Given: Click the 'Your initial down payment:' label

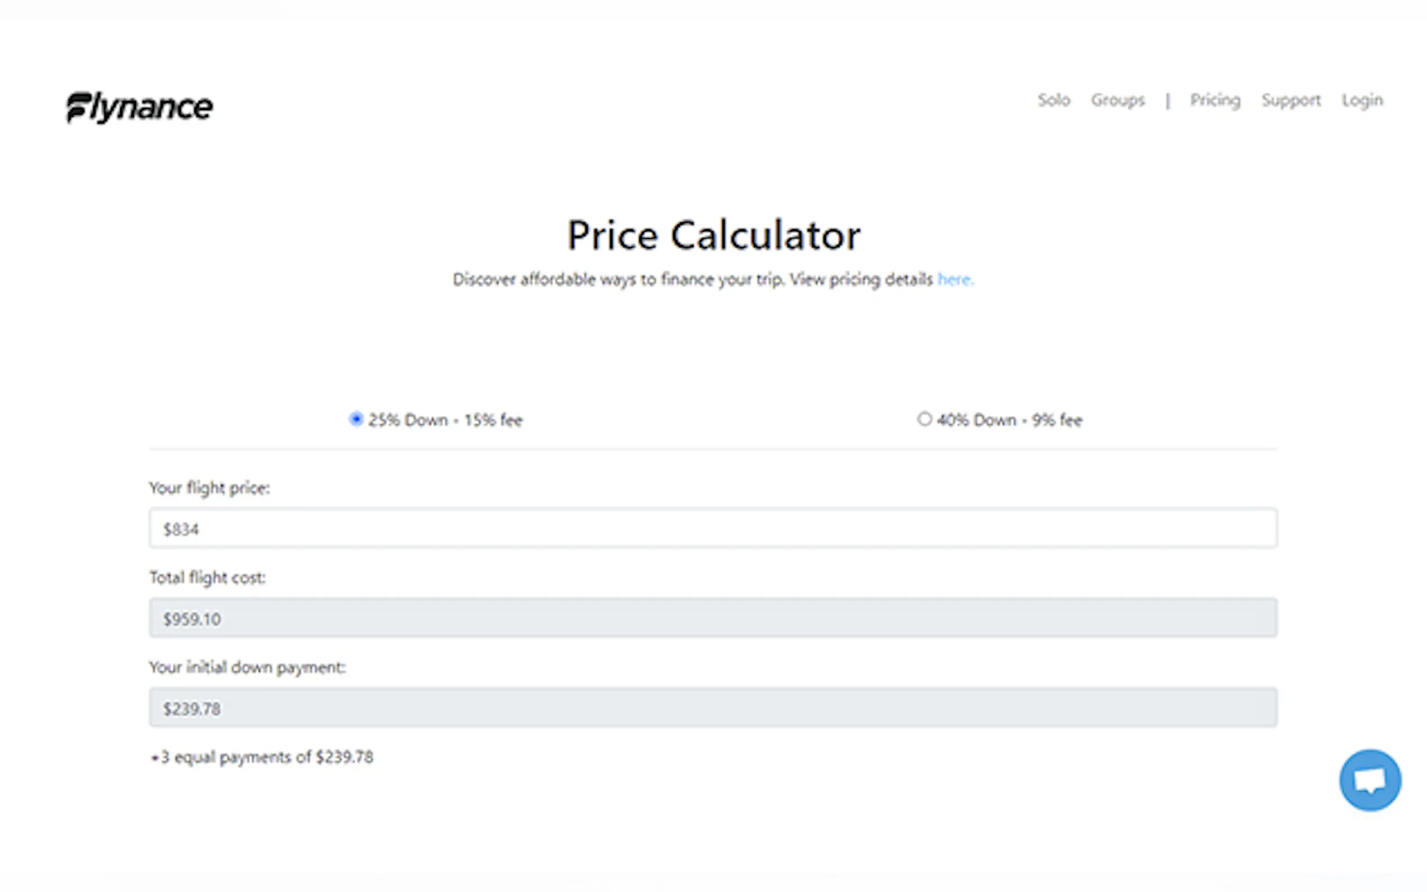Looking at the screenshot, I should (248, 667).
